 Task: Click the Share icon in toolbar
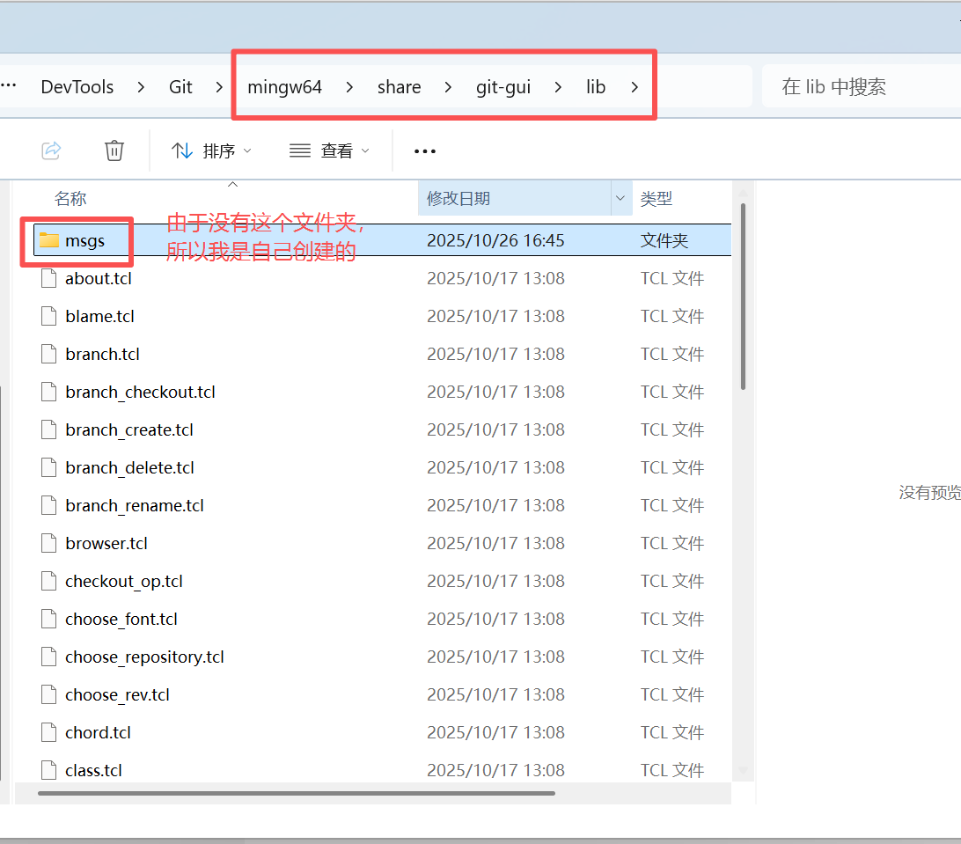(51, 150)
